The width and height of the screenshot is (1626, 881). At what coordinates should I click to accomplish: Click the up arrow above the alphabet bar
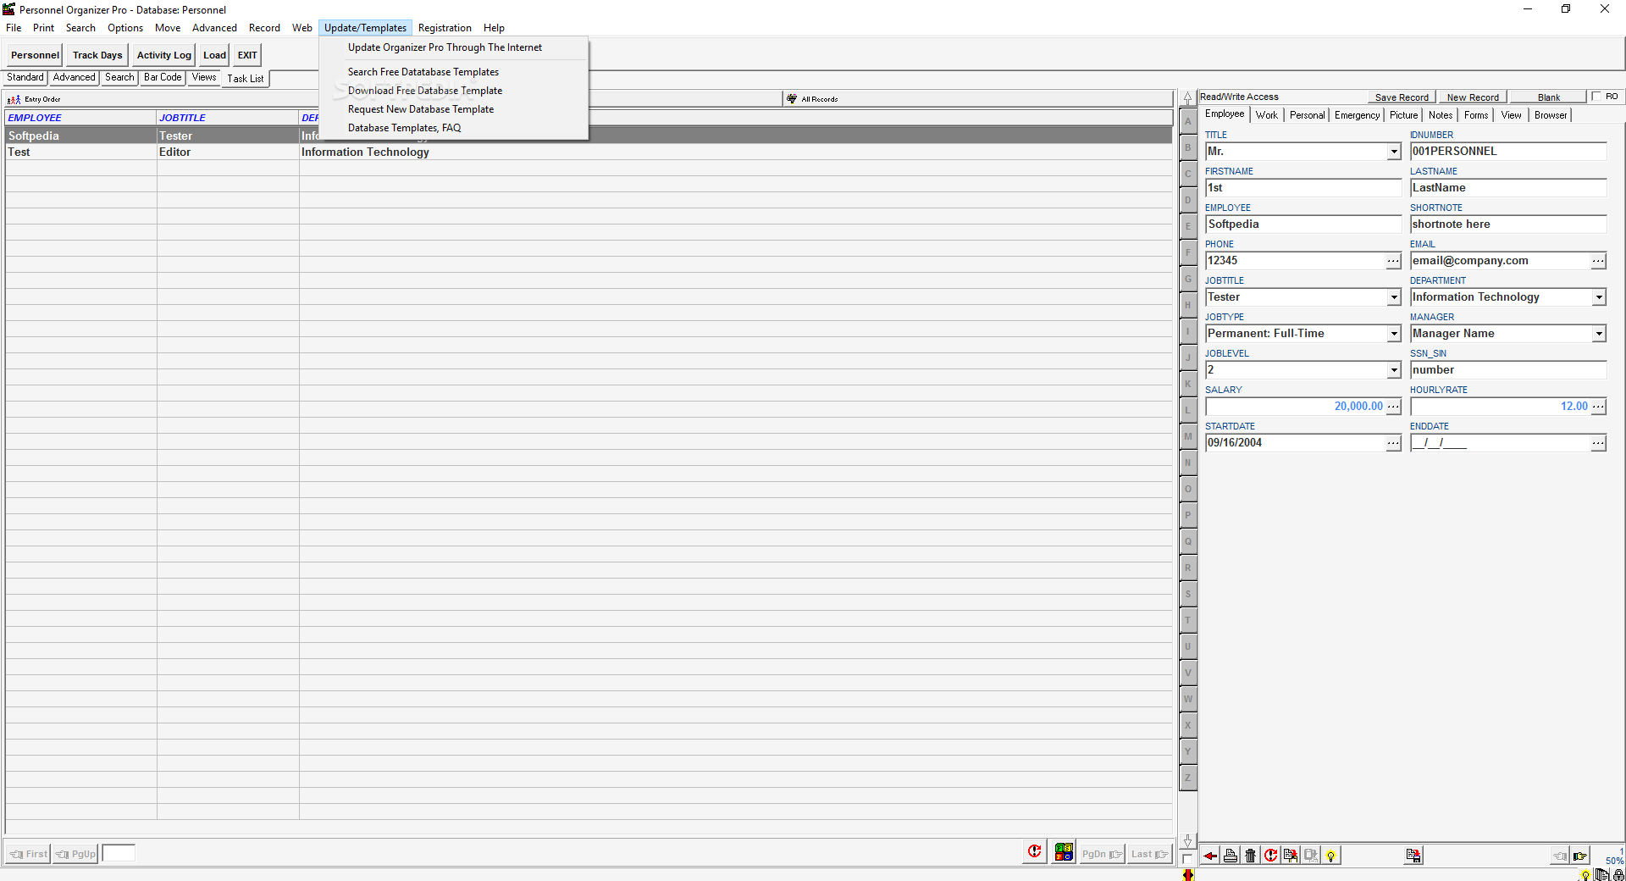[x=1188, y=98]
